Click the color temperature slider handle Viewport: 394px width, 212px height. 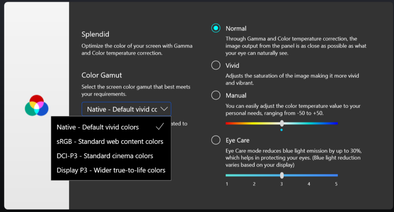[x=282, y=123]
